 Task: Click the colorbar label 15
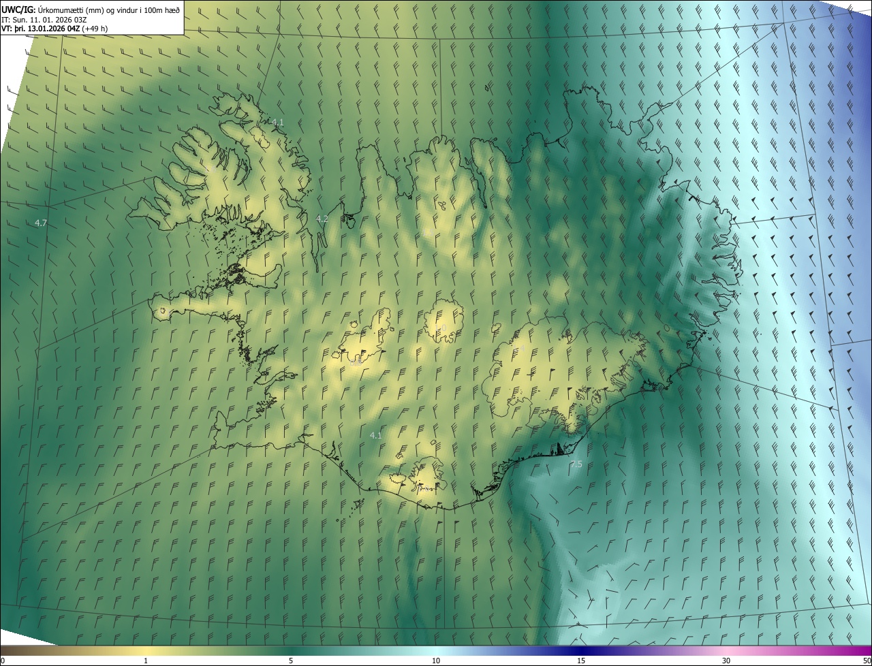coord(581,661)
